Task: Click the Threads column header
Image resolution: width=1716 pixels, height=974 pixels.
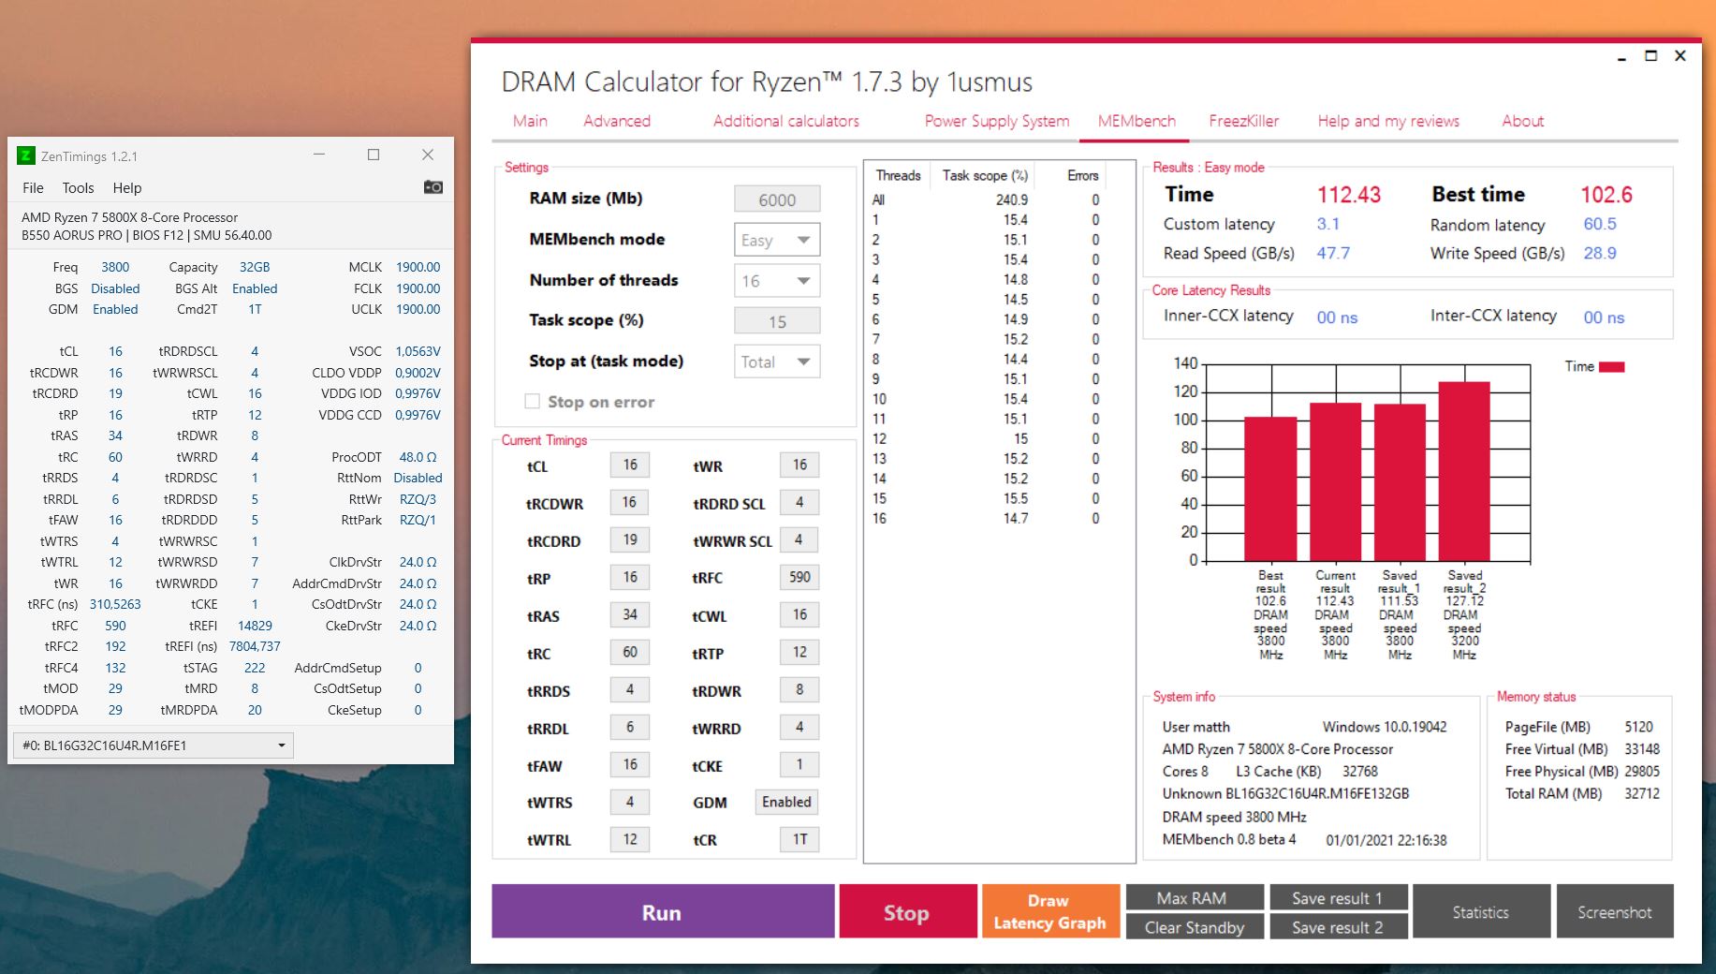Action: click(898, 175)
